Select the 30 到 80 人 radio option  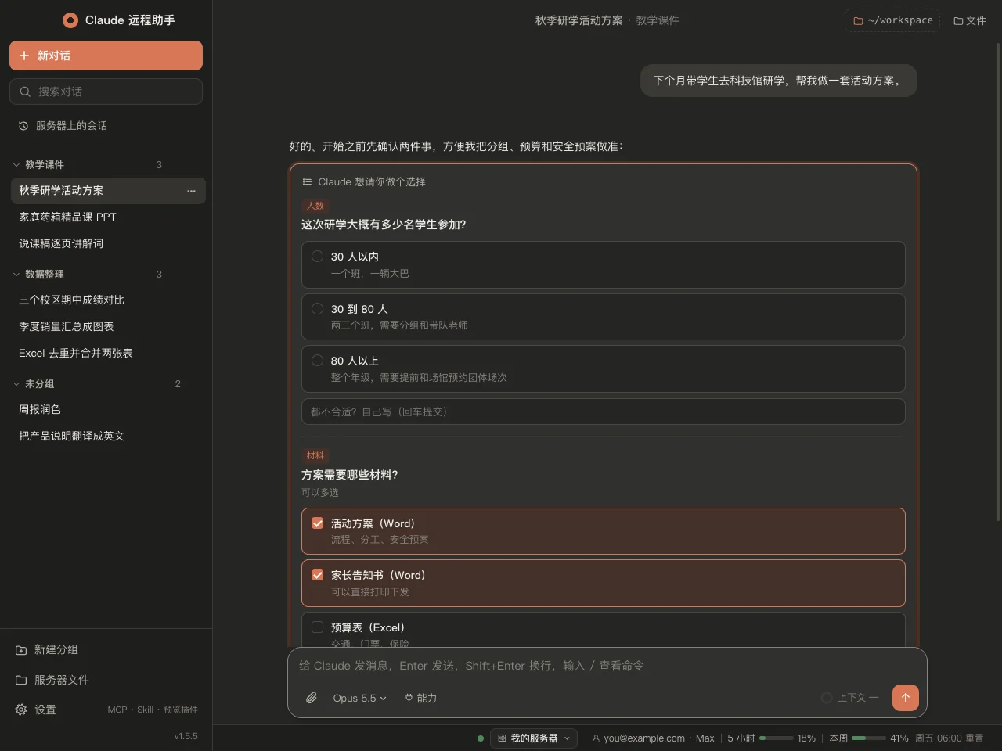[x=317, y=309]
